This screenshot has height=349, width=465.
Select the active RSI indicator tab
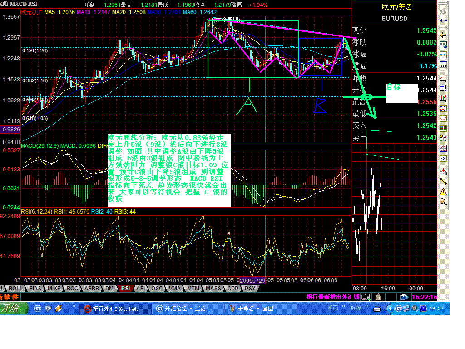click(125, 289)
